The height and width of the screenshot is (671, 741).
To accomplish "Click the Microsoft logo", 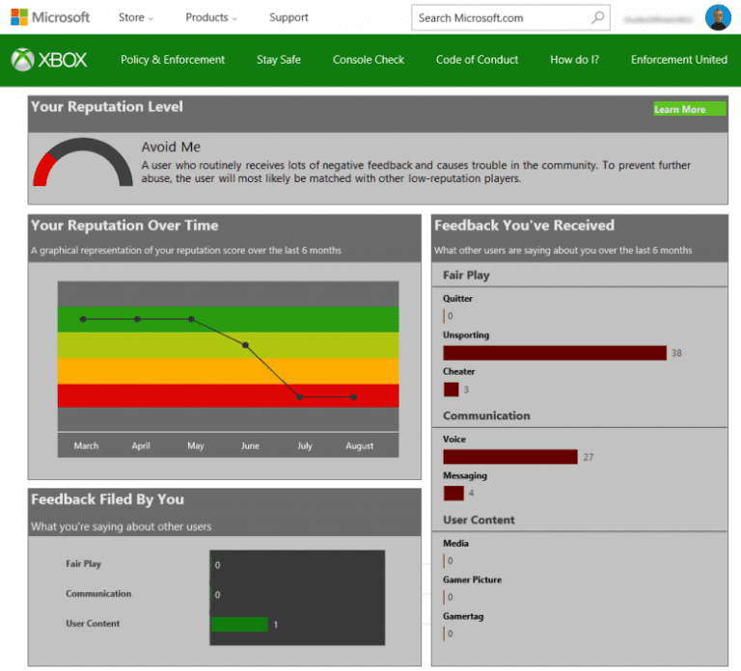I will click(x=50, y=17).
